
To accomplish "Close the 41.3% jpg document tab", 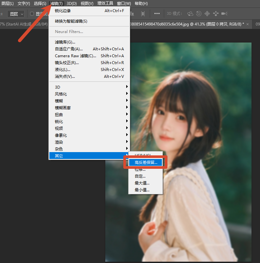I will tap(248, 24).
